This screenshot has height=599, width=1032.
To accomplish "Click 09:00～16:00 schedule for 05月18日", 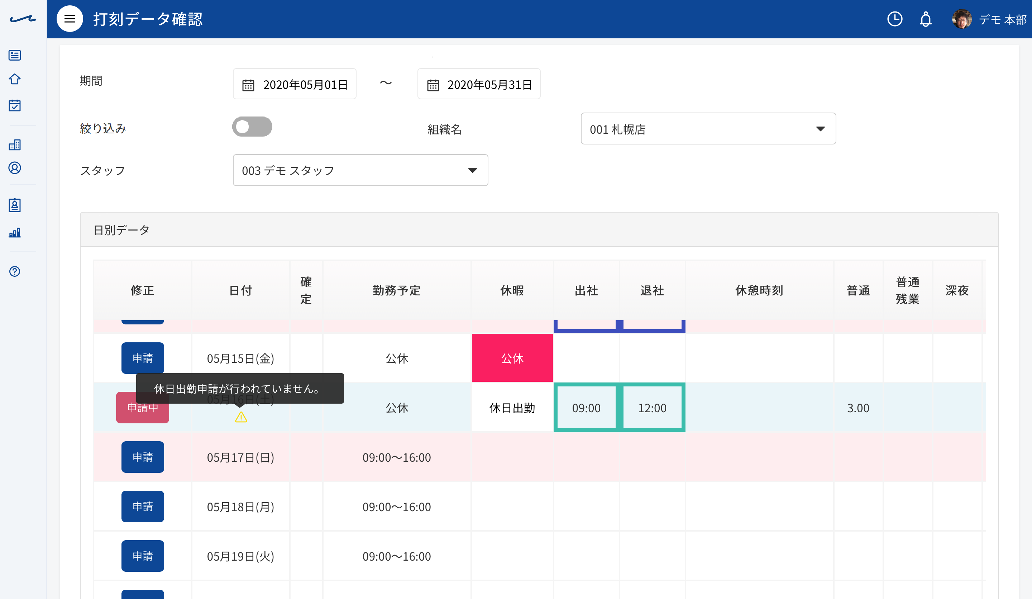I will click(396, 507).
